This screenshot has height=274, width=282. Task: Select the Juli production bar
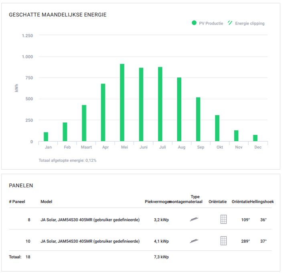(160, 104)
